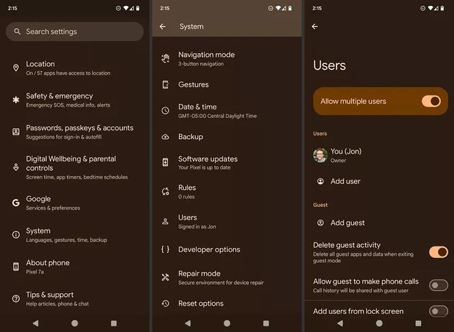454x332 pixels.
Task: Click 'Screen time, app timers, bedtime schedules'
Action: (x=77, y=177)
